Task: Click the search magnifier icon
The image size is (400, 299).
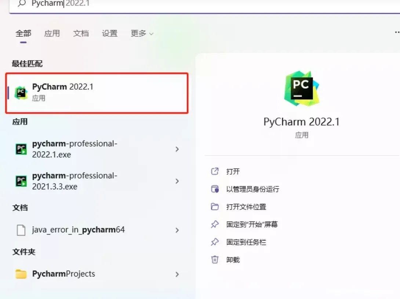Action: (22, 4)
